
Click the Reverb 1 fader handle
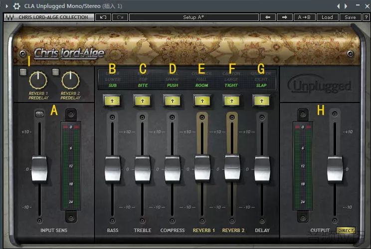[x=202, y=167]
